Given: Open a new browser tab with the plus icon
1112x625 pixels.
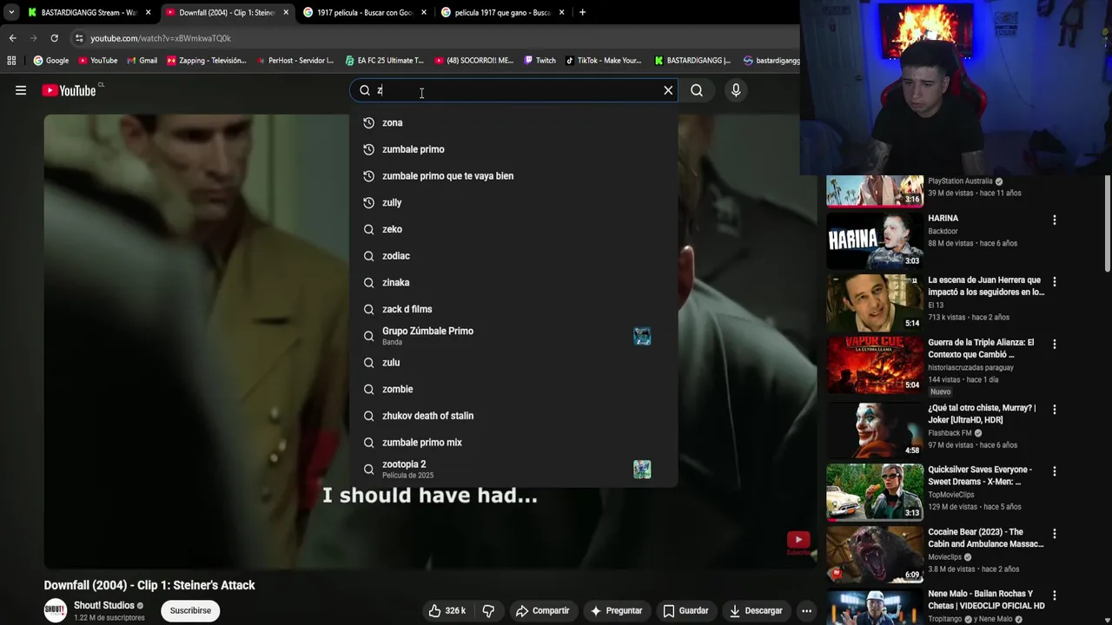Looking at the screenshot, I should pos(582,12).
